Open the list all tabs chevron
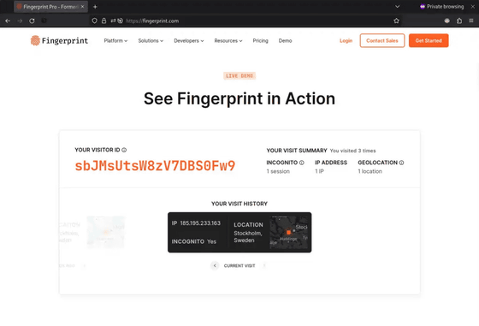The width and height of the screenshot is (479, 326). 397,6
